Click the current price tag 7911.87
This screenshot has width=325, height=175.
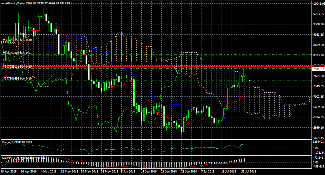pyautogui.click(x=318, y=69)
